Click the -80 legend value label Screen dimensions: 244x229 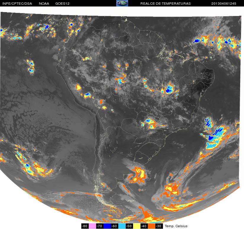[x=85, y=226]
